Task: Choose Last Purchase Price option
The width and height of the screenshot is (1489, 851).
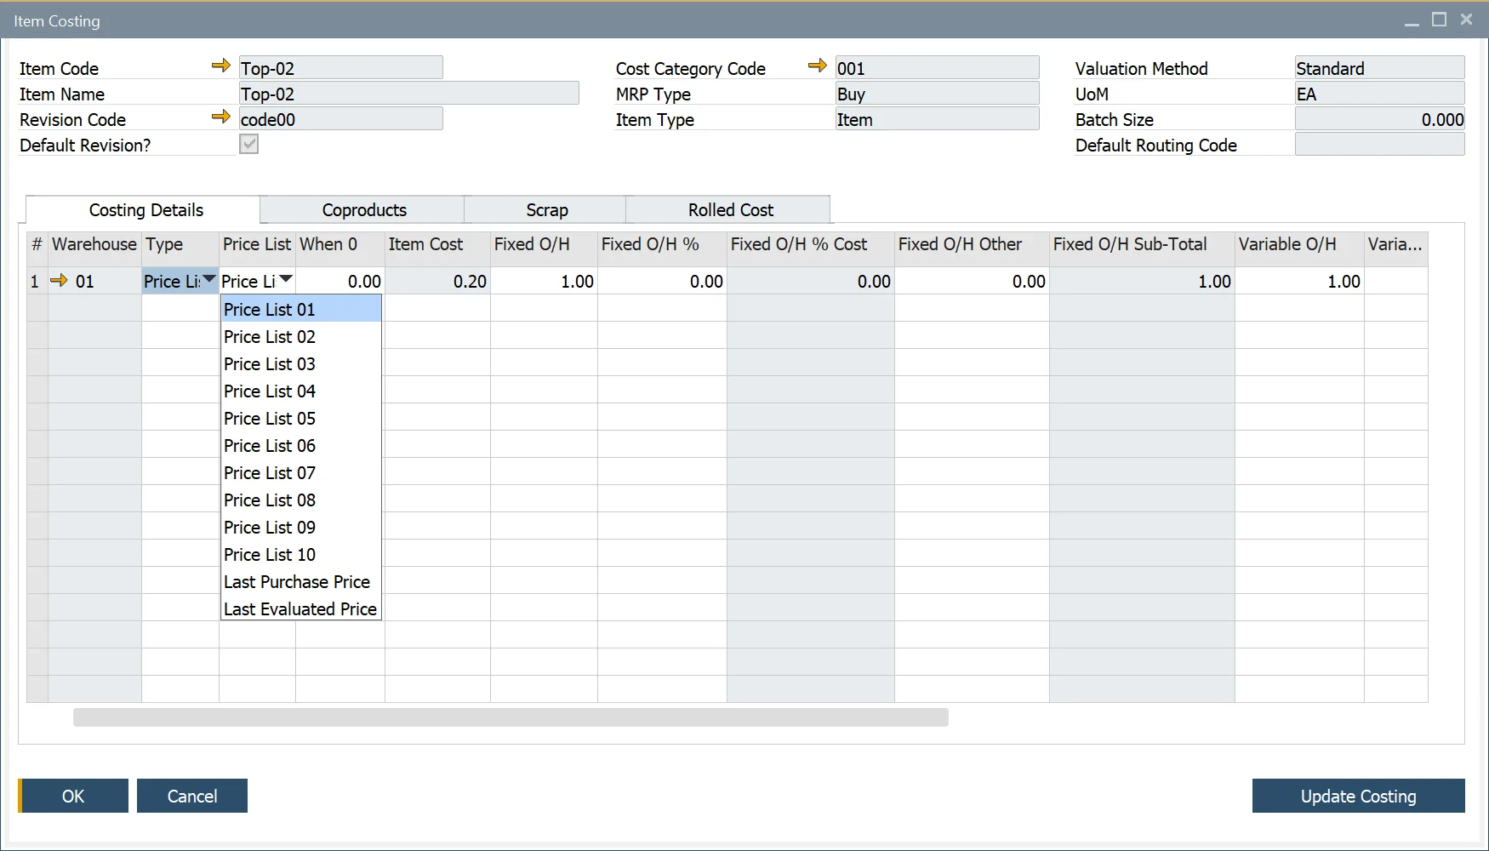Action: (296, 581)
